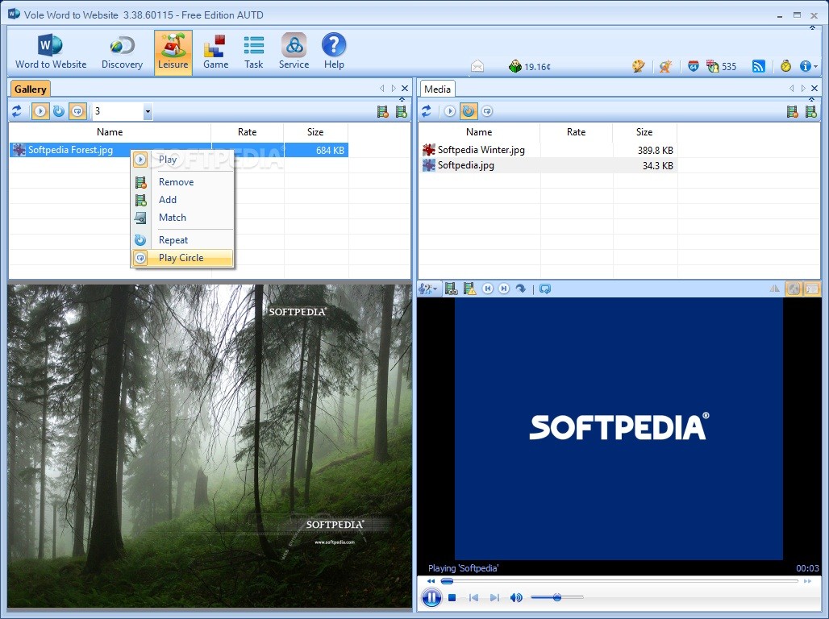The height and width of the screenshot is (619, 829).
Task: Select Softpedia Winter.jpg in Media list
Action: coord(548,150)
